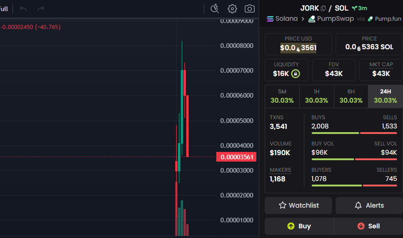Add JORK to Watchlist
Image resolution: width=403 pixels, height=238 pixels.
click(298, 205)
